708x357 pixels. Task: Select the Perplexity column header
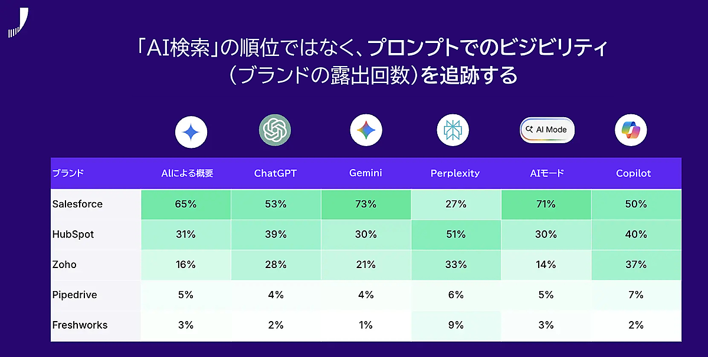[x=455, y=173]
